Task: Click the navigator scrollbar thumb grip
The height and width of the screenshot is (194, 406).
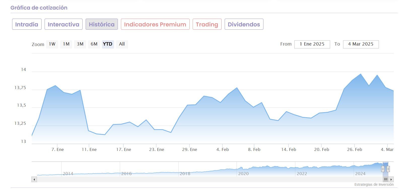Action: pyautogui.click(x=386, y=179)
